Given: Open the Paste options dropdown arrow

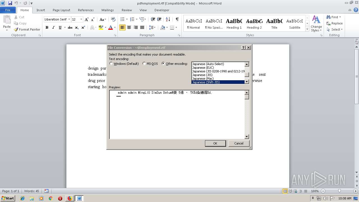Looking at the screenshot, I should 7,30.
